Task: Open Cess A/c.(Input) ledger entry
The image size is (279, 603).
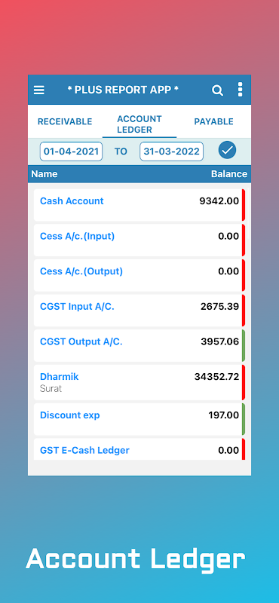Action: coord(139,240)
